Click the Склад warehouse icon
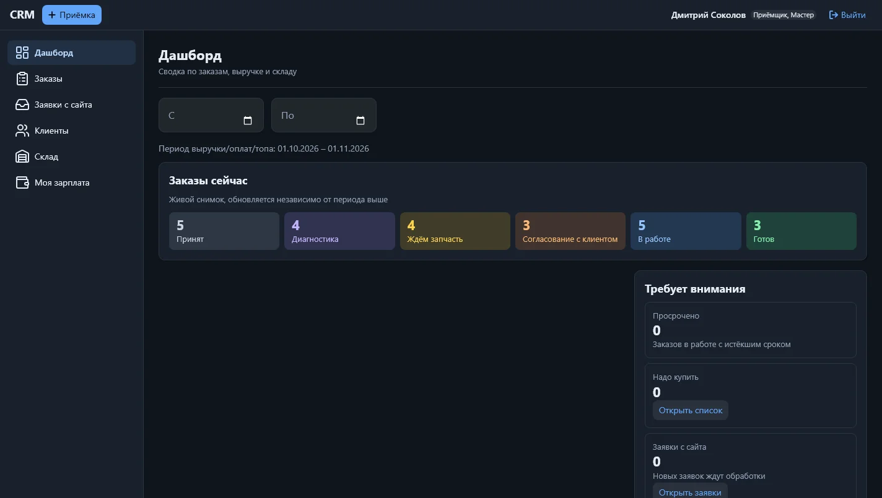Viewport: 882px width, 498px height. pos(22,157)
